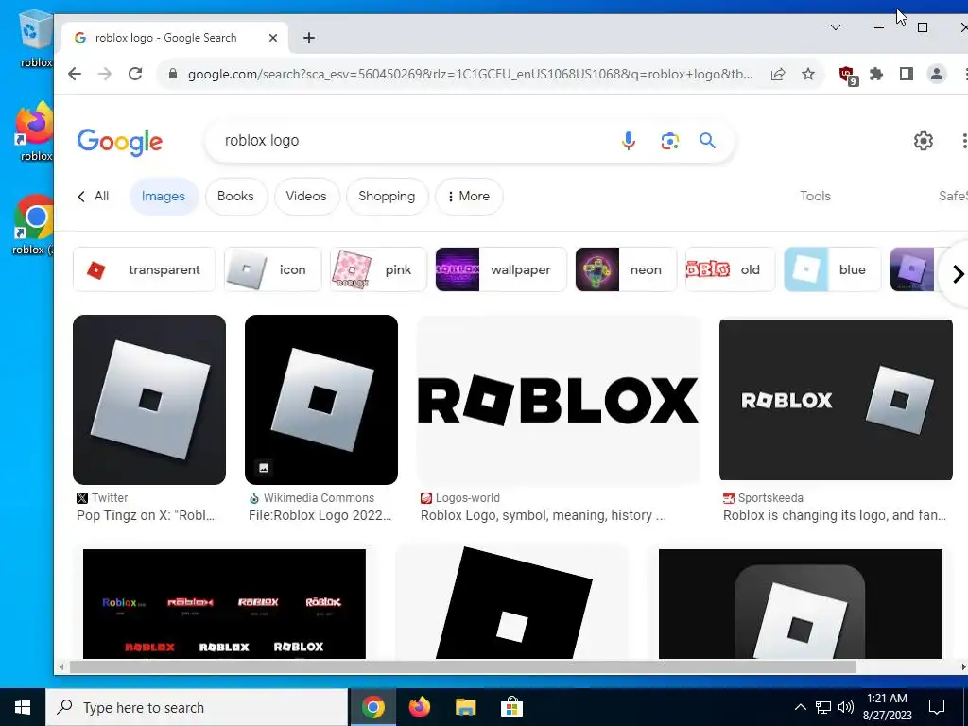
Task: Open the Tools filter options
Action: (816, 197)
